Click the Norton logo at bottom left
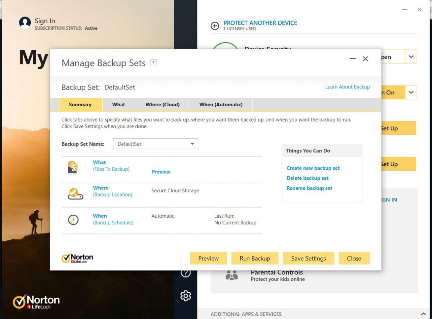This screenshot has height=319, width=432. tap(36, 301)
